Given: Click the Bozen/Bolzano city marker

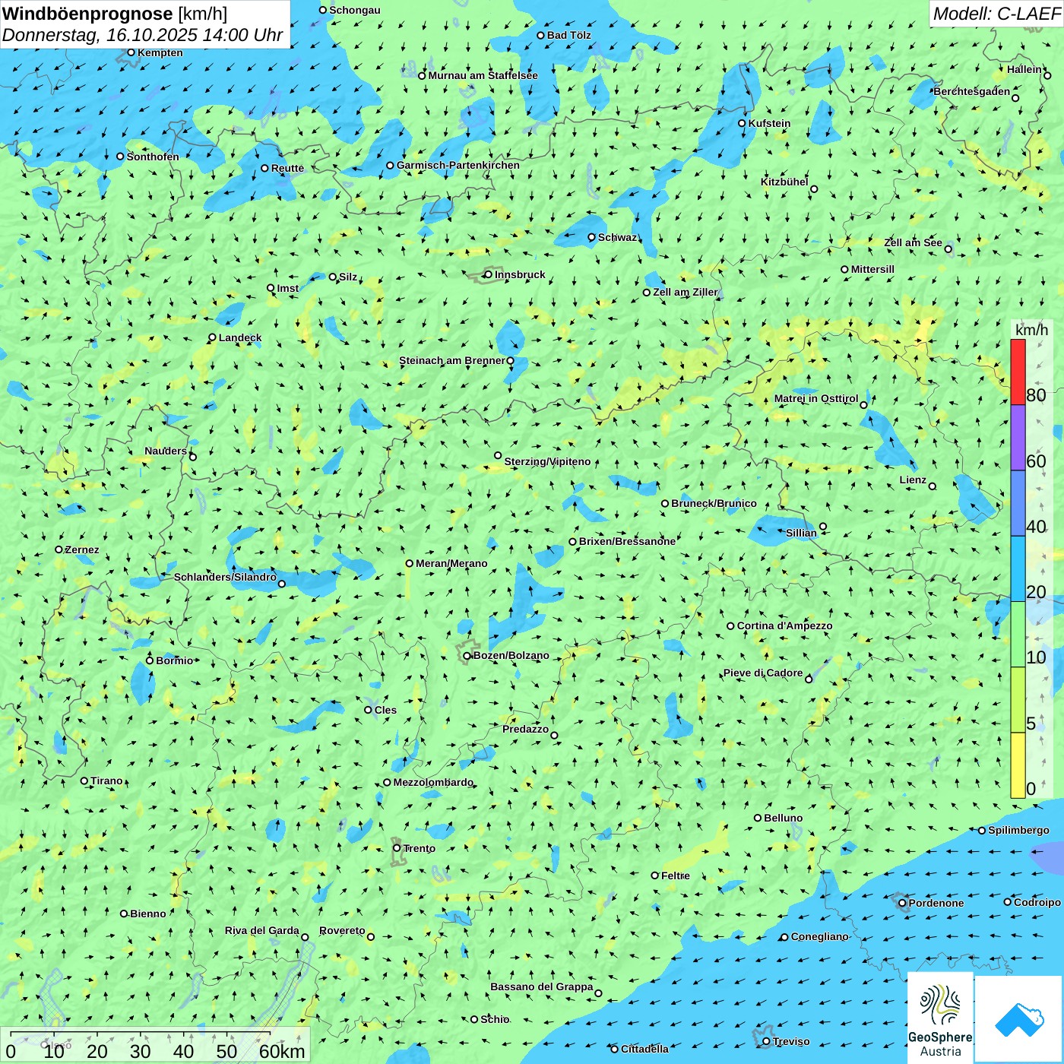Looking at the screenshot, I should (x=467, y=656).
